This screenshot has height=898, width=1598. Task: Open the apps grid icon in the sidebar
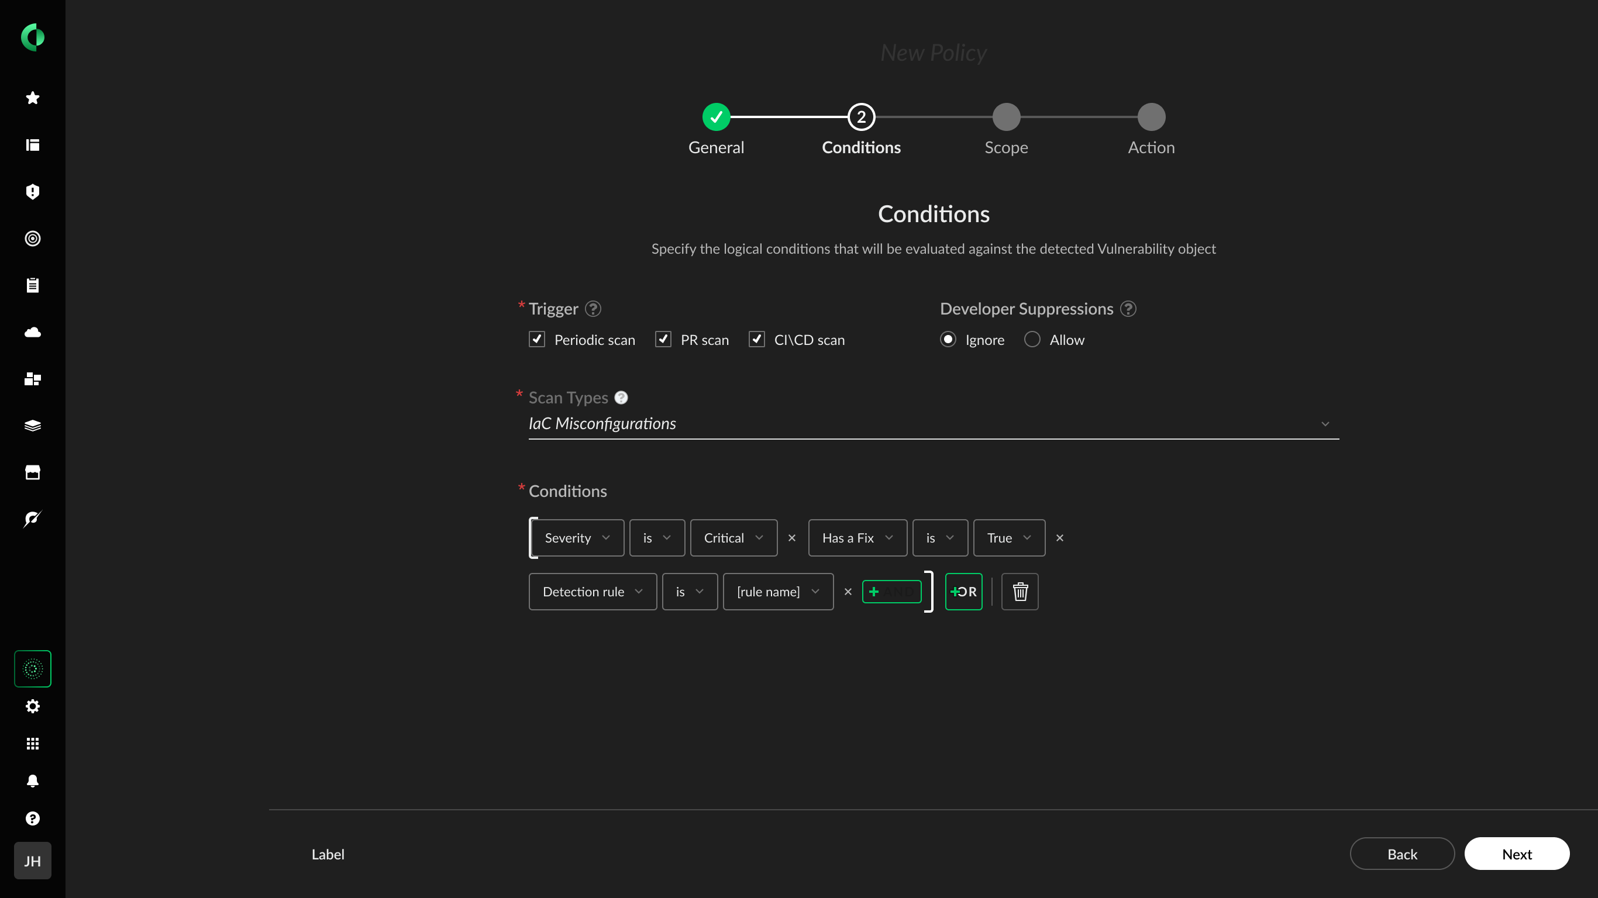[32, 744]
